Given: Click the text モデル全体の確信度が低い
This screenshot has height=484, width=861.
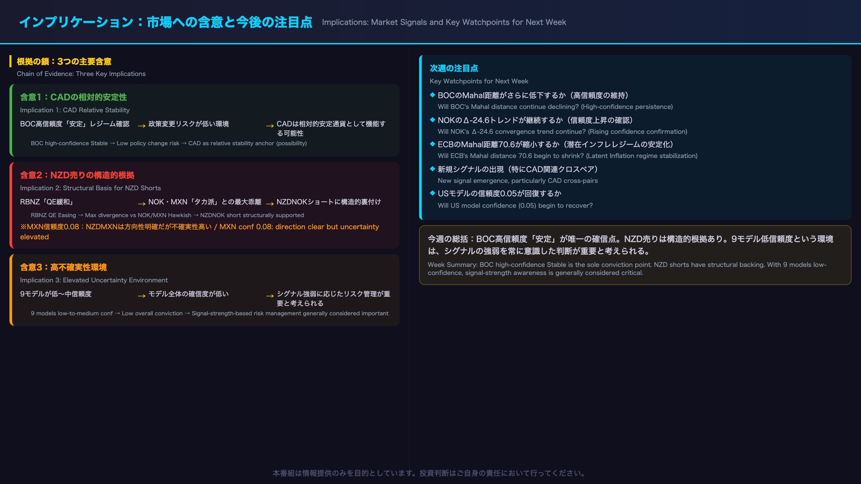Looking at the screenshot, I should [188, 294].
